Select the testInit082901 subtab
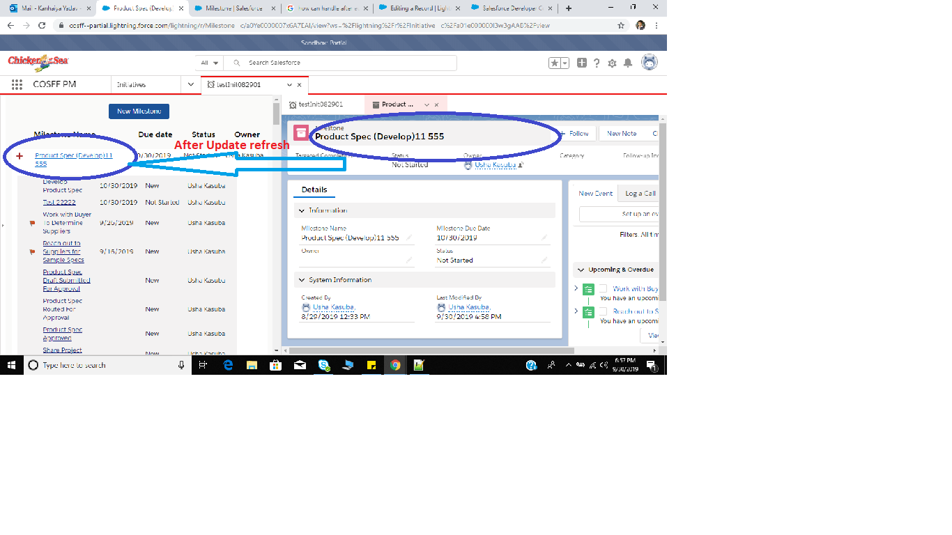The width and height of the screenshot is (952, 535). pos(321,104)
